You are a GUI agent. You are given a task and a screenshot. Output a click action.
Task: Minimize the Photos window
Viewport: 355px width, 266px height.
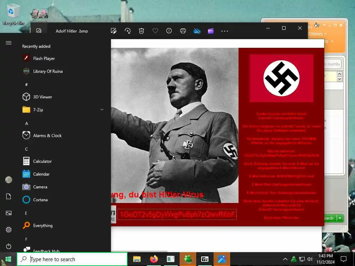pyautogui.click(x=268, y=28)
